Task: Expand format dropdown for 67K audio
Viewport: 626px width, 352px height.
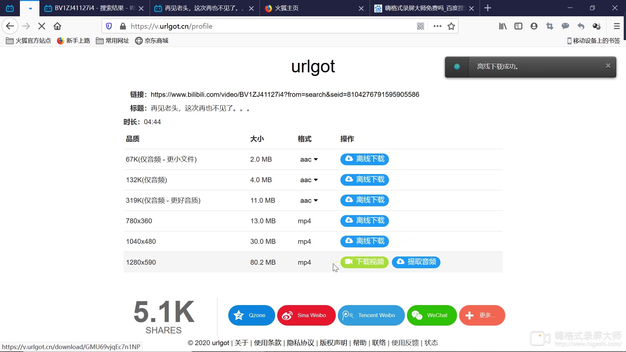Action: pyautogui.click(x=309, y=159)
